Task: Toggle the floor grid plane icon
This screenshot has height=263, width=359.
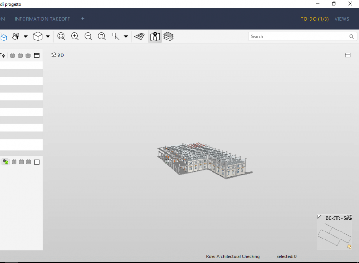Action: [x=139, y=36]
